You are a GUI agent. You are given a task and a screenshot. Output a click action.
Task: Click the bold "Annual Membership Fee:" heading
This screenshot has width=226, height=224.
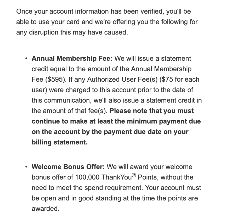72,59
